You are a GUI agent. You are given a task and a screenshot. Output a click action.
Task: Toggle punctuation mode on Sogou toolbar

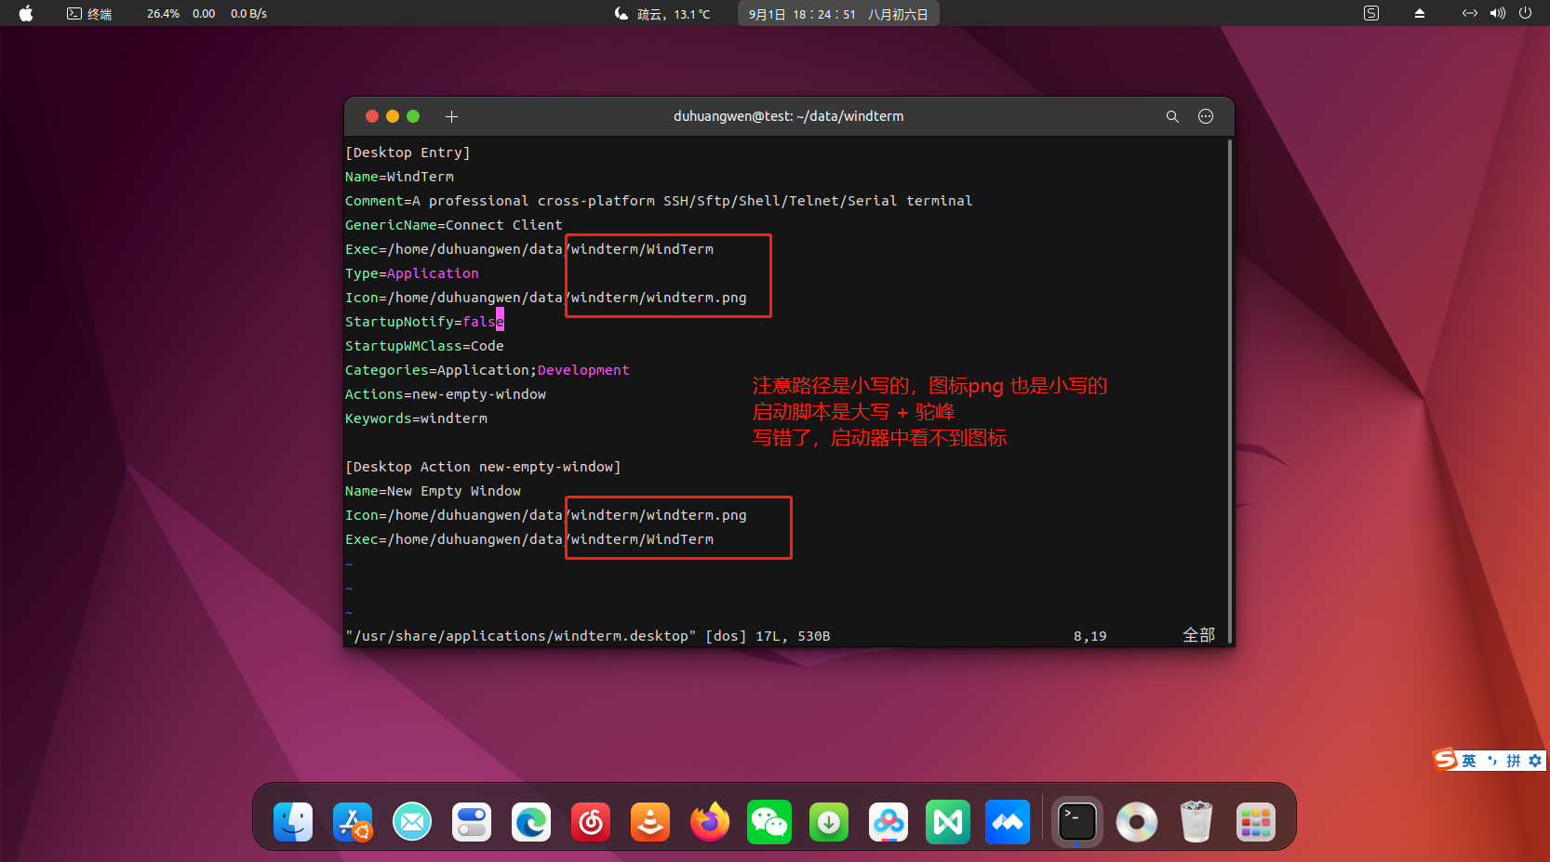tap(1491, 761)
